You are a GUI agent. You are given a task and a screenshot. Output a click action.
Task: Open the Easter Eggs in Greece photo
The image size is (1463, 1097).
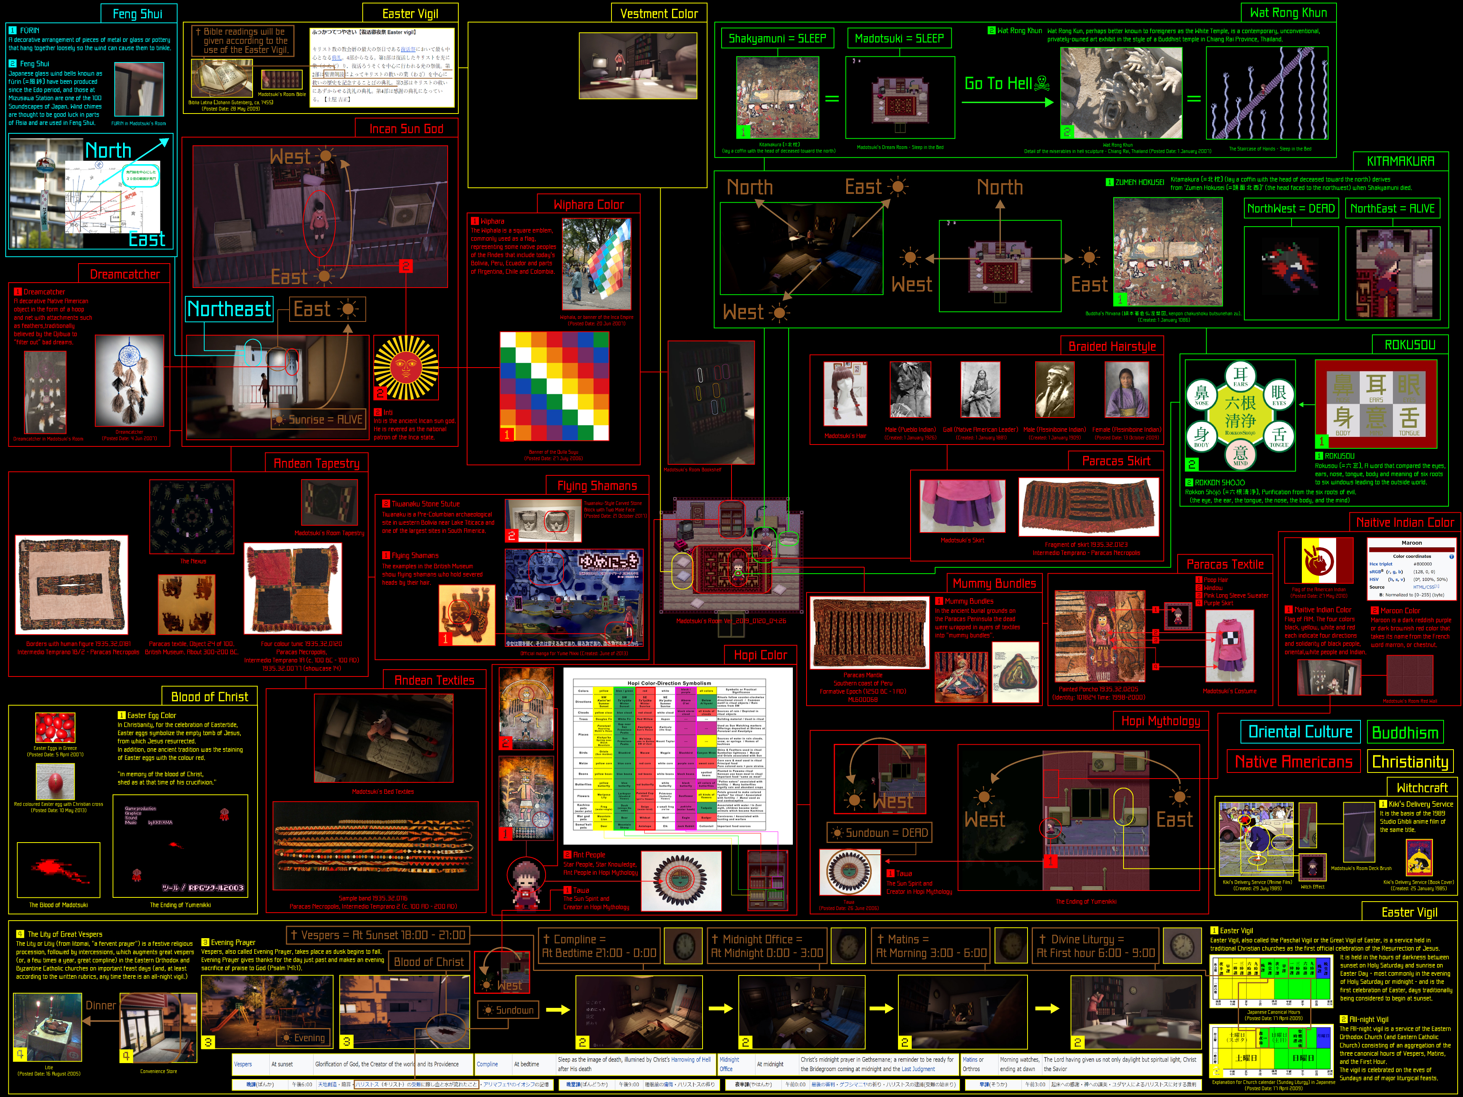click(55, 728)
